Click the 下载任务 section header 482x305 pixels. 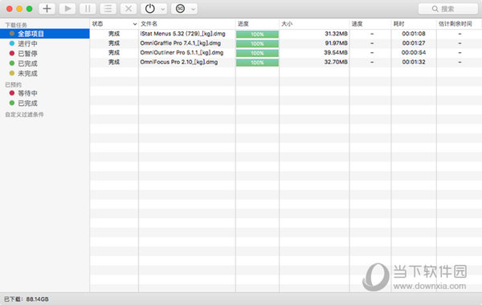(x=16, y=25)
